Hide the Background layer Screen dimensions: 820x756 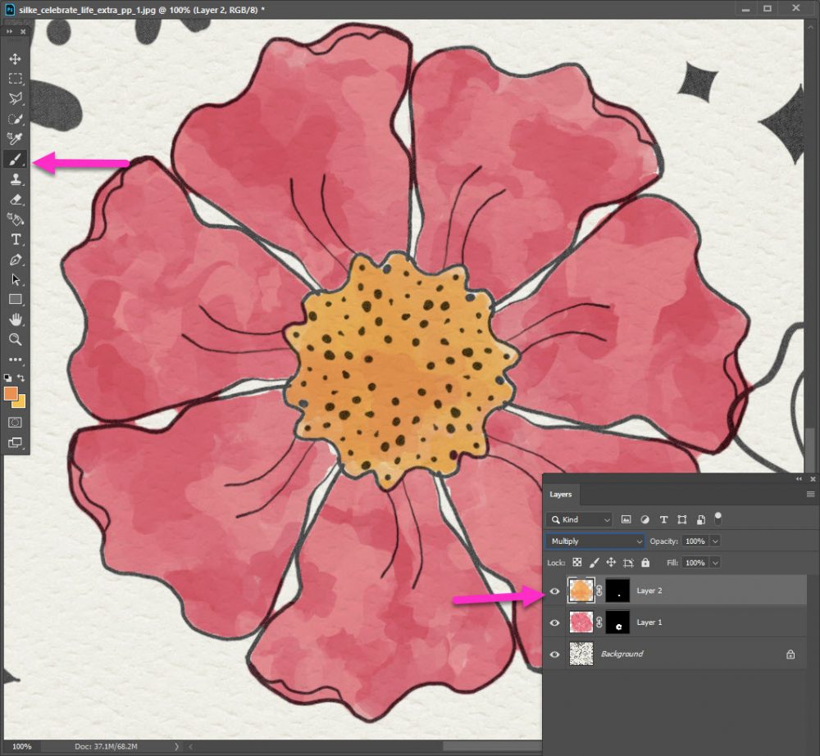pyautogui.click(x=555, y=654)
